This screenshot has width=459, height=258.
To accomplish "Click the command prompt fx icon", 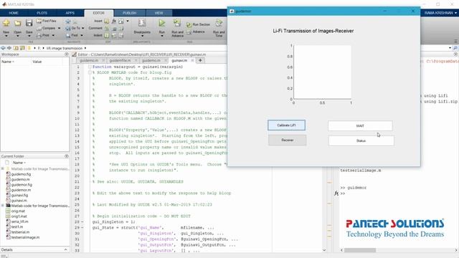I will coord(336,193).
